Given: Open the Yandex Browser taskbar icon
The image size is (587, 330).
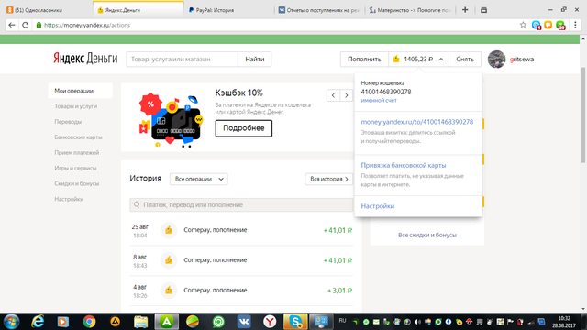Looking at the screenshot, I should (x=270, y=322).
